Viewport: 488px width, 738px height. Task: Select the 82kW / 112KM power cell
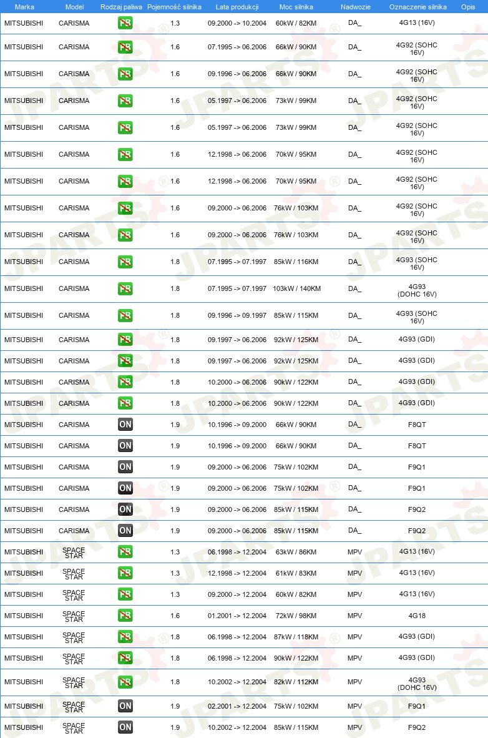296,682
